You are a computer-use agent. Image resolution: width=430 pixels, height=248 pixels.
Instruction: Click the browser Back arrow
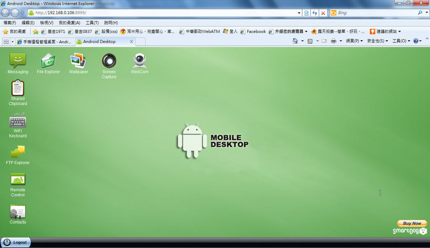5,13
